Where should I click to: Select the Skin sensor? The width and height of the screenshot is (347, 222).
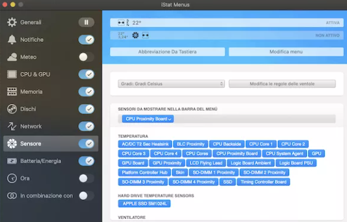click(180, 173)
